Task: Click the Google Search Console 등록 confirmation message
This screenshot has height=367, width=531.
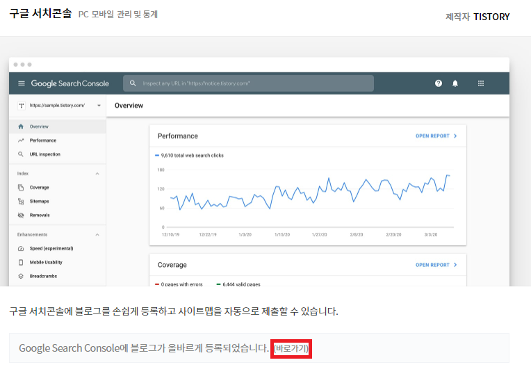Action: (x=144, y=348)
